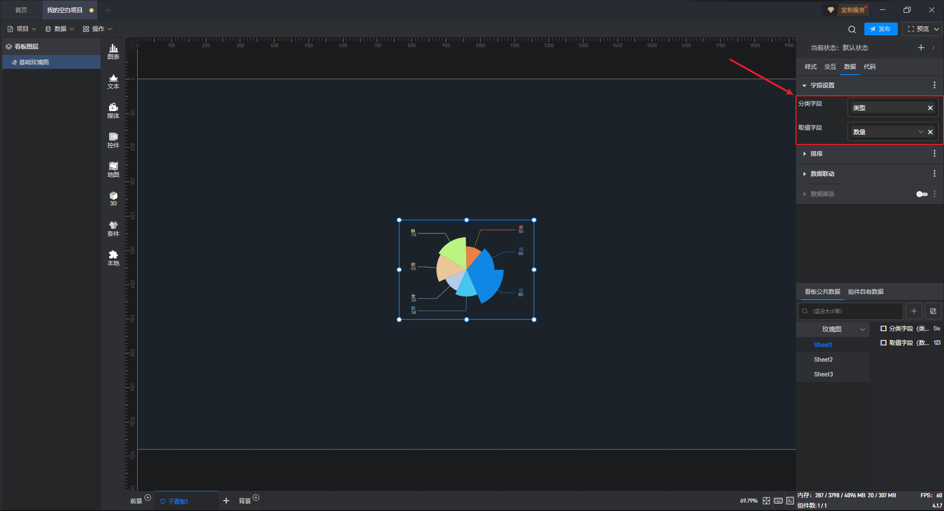Click the search magnifier icon in top toolbar
944x511 pixels.
point(852,29)
